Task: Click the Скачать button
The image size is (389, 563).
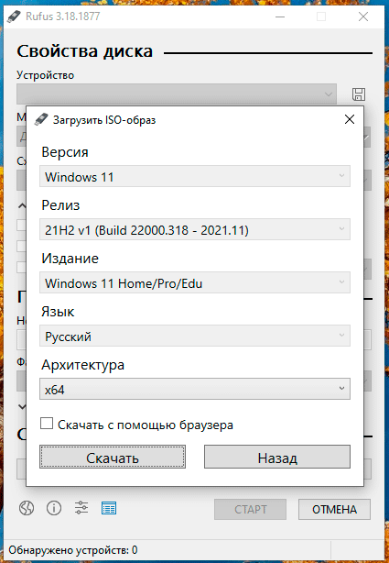Action: pos(113,457)
